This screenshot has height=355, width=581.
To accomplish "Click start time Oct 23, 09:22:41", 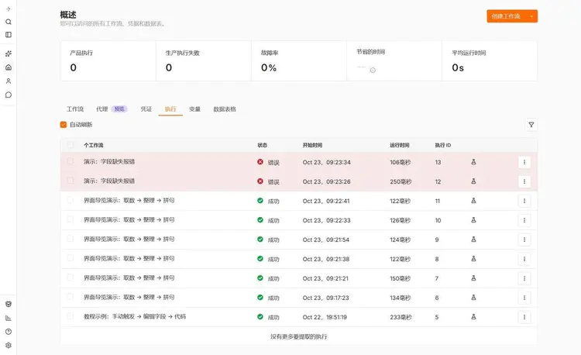I will (326, 201).
